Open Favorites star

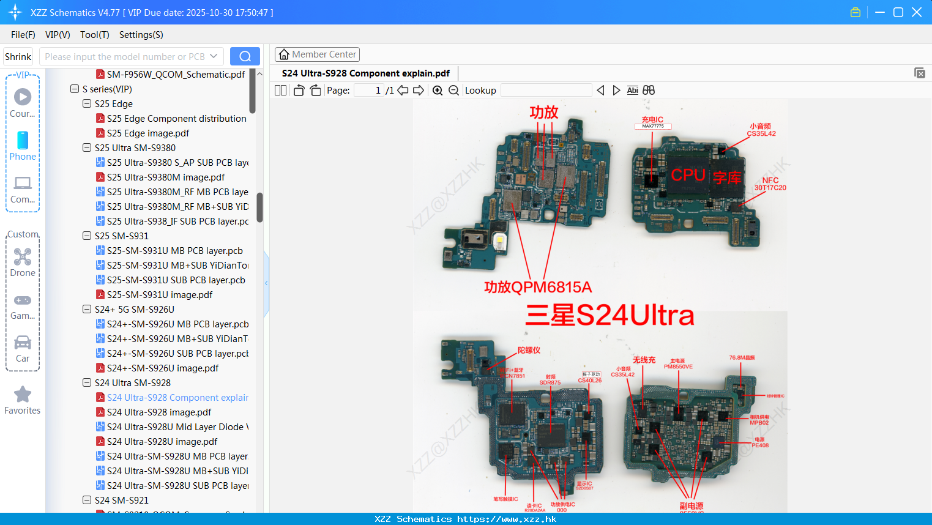pos(23,401)
